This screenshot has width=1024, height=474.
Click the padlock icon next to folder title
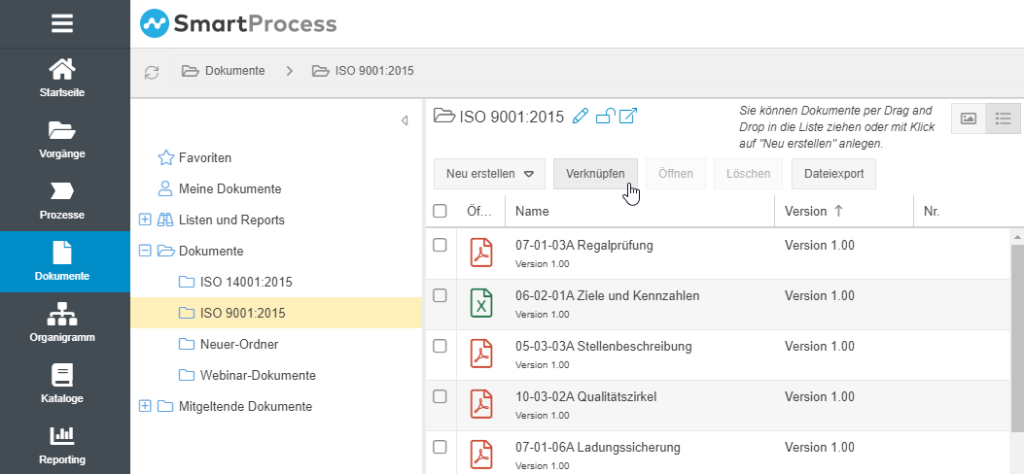coord(604,118)
